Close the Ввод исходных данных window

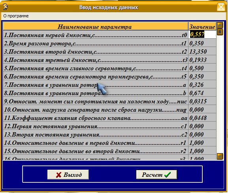click(x=221, y=7)
